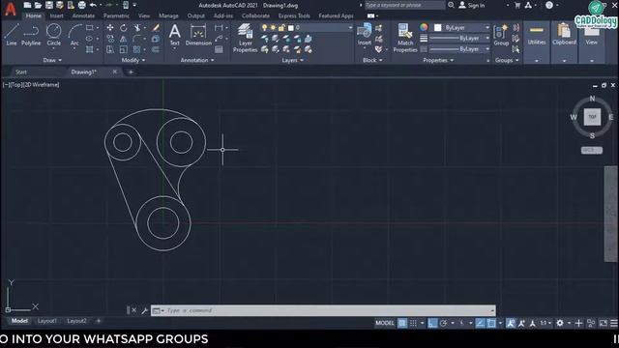Activate the Trim tool

point(137,28)
